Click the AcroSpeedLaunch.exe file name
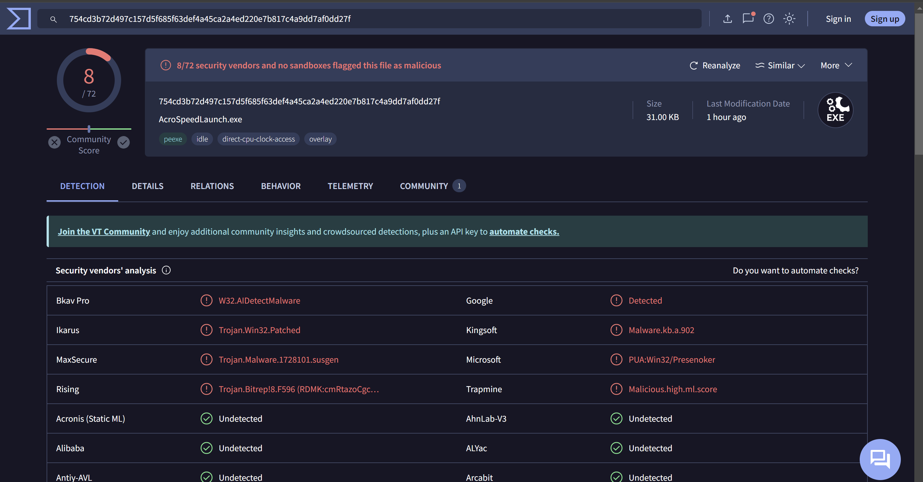 pos(200,119)
